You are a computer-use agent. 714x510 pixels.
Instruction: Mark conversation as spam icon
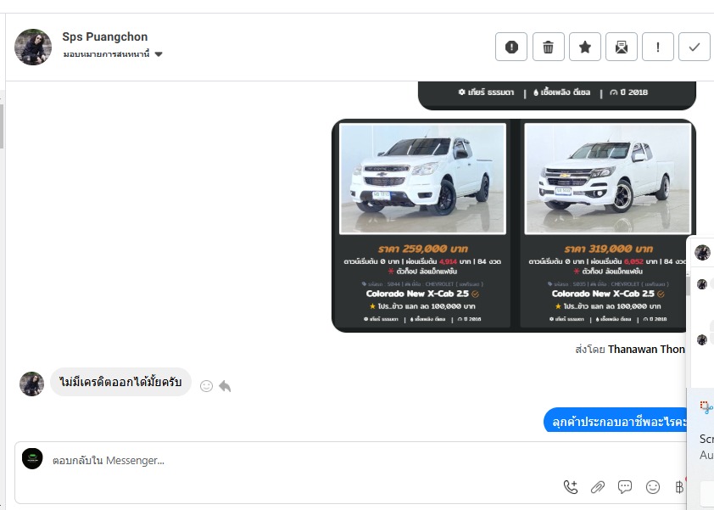point(511,47)
